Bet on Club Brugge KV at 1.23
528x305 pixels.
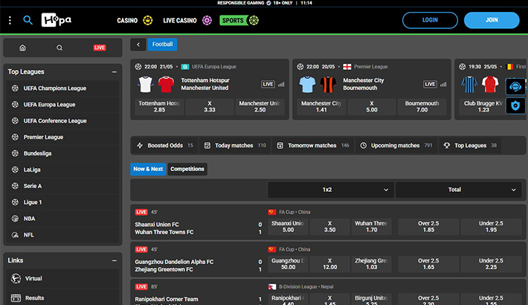(483, 106)
